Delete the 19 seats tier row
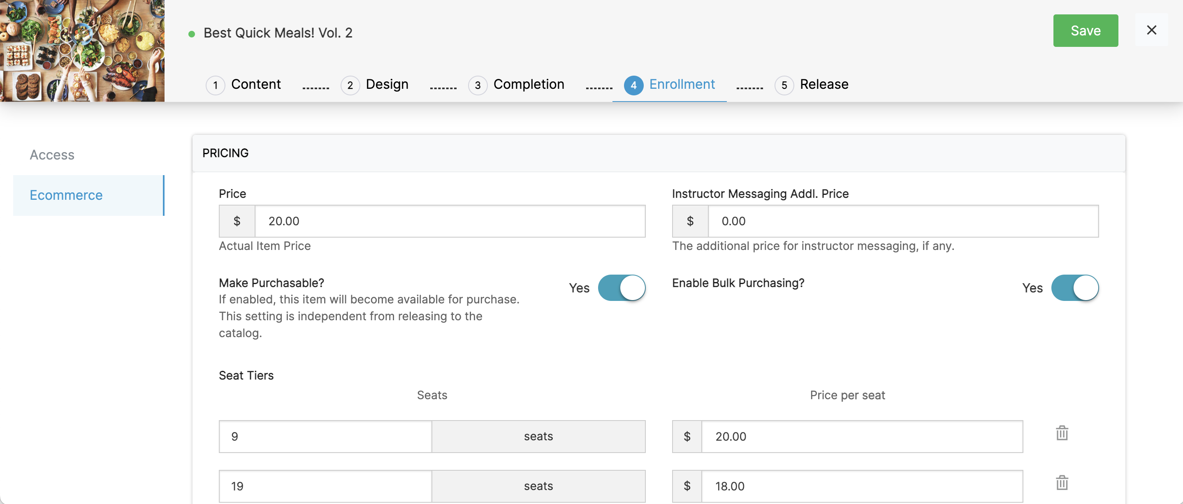Viewport: 1183px width, 504px height. pyautogui.click(x=1062, y=483)
